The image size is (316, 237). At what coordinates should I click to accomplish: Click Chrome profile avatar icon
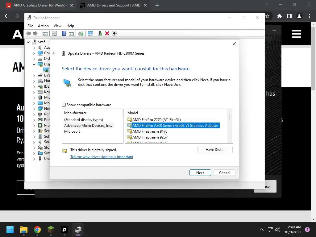pyautogui.click(x=299, y=16)
